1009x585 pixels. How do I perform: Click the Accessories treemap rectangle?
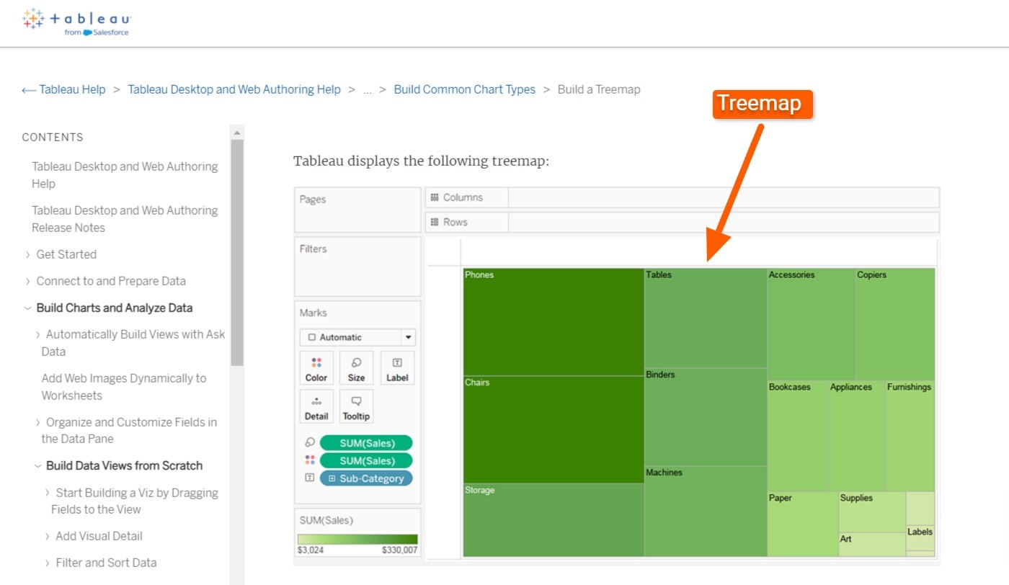pos(812,324)
